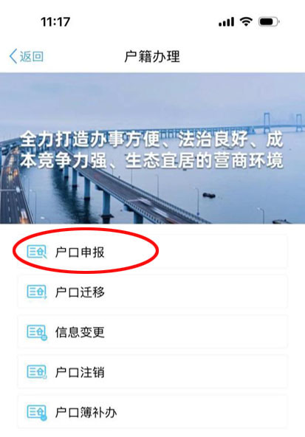Viewport: 305px width, 437px height.
Task: Tap the 户口注销 icon
Action: (36, 372)
